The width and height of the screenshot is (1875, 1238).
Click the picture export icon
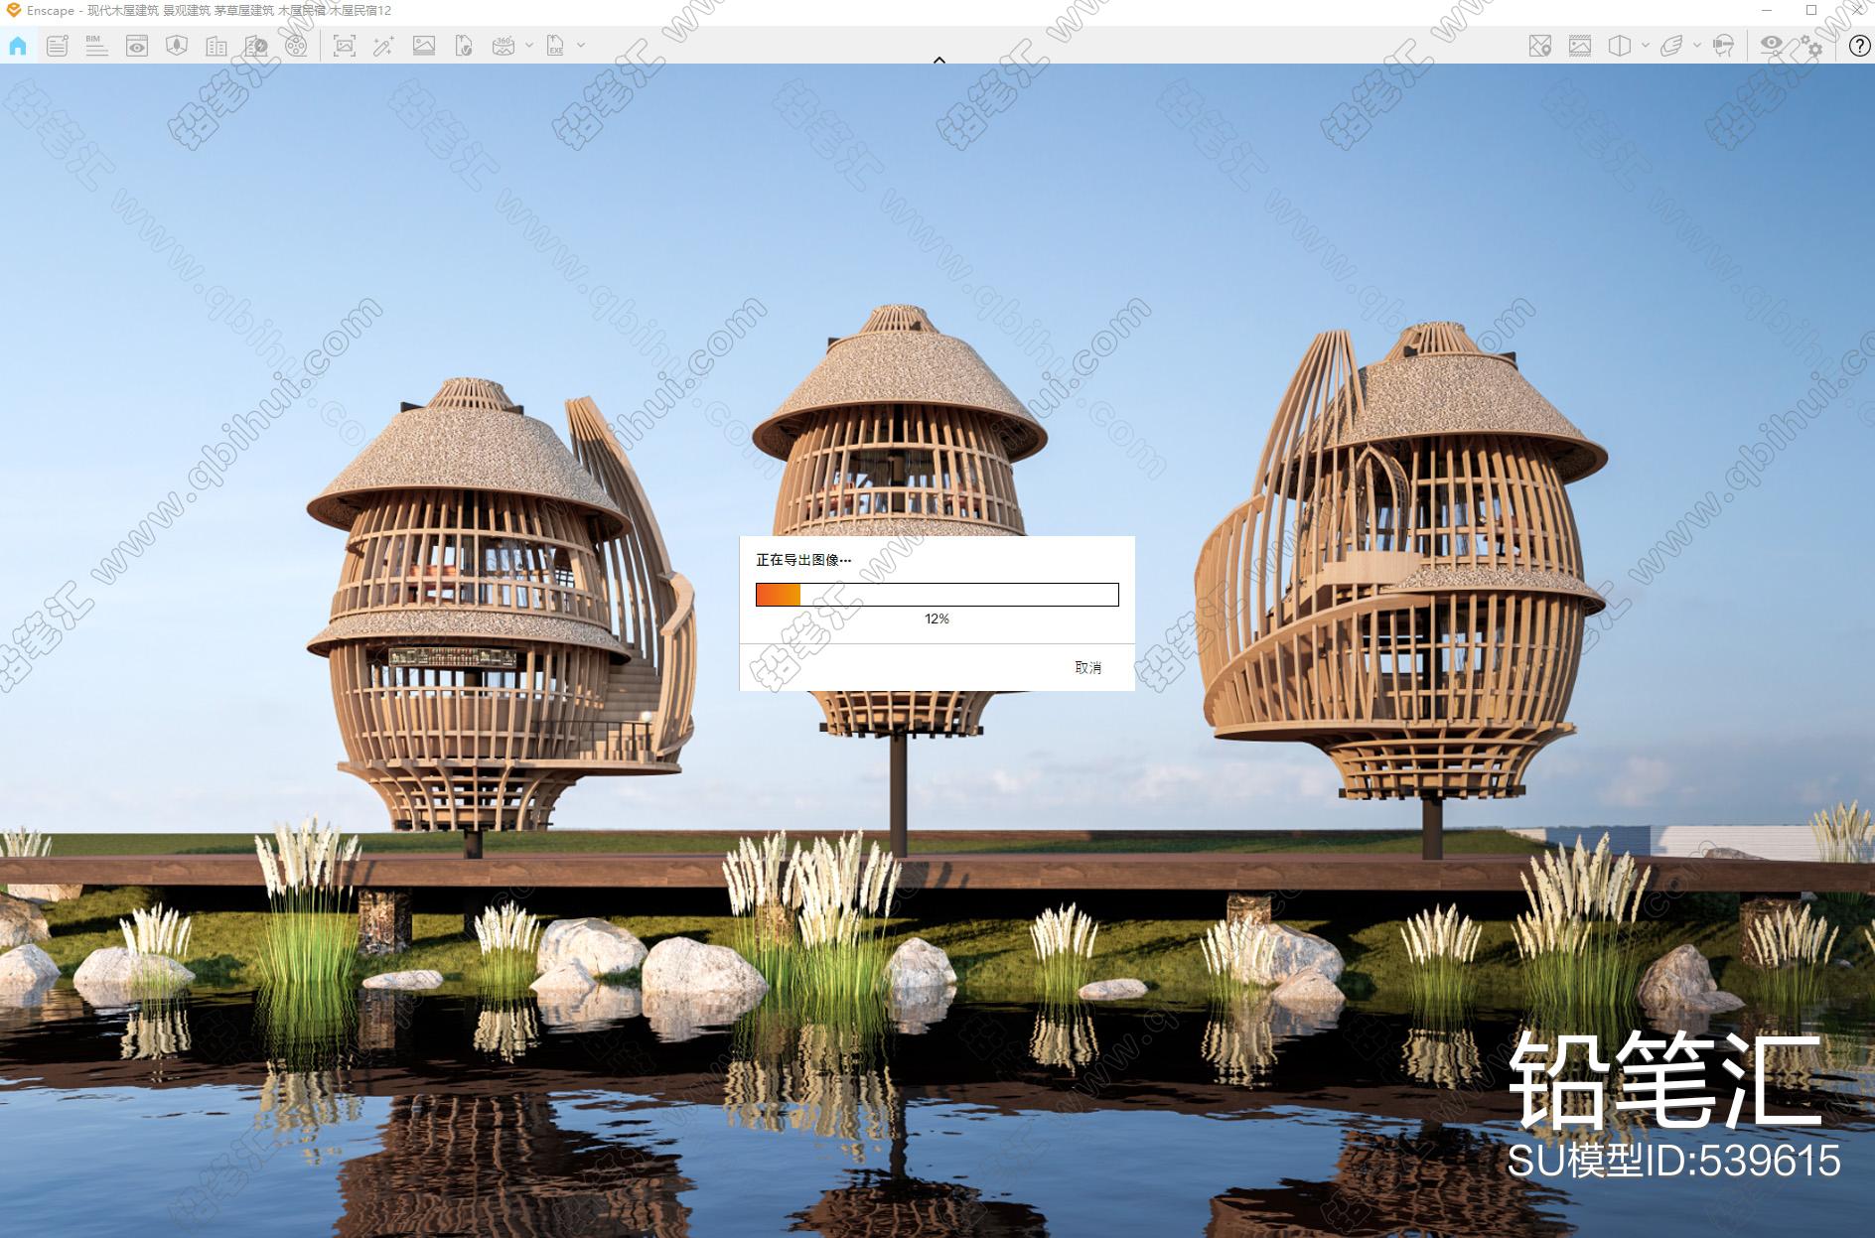pos(424,46)
